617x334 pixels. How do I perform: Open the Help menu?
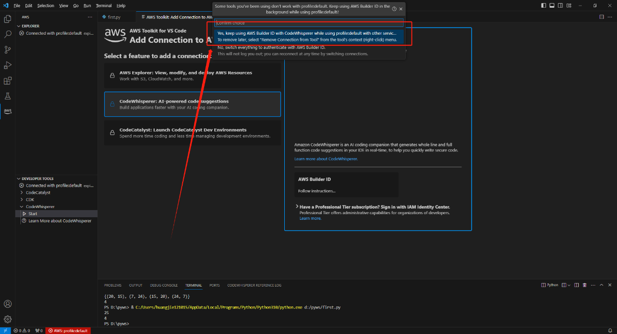121,6
